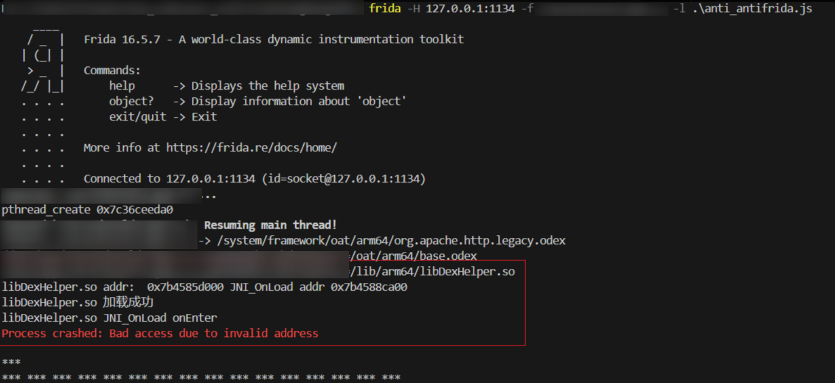This screenshot has height=383, width=835.
Task: Click the libDexHelper.so addr 0x7b4585d000 value
Action: click(113, 287)
